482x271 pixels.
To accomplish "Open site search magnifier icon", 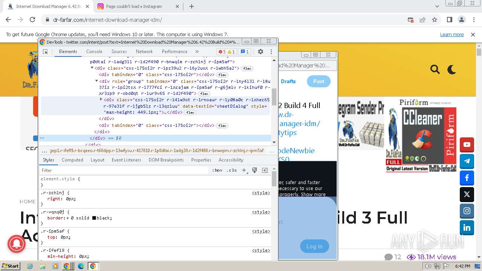I will (x=435, y=69).
